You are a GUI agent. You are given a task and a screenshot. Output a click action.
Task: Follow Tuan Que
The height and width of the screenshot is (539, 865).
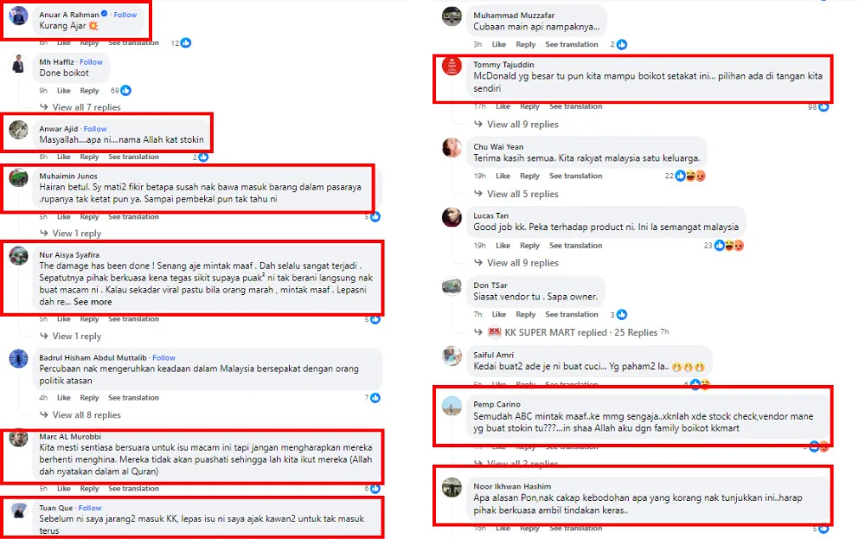(x=89, y=508)
